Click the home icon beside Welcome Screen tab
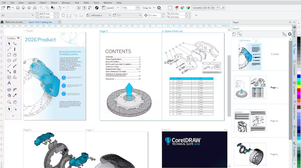The width and height of the screenshot is (301, 168). (x=2, y=22)
